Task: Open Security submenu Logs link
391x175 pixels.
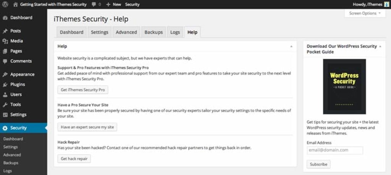Action: (8, 171)
